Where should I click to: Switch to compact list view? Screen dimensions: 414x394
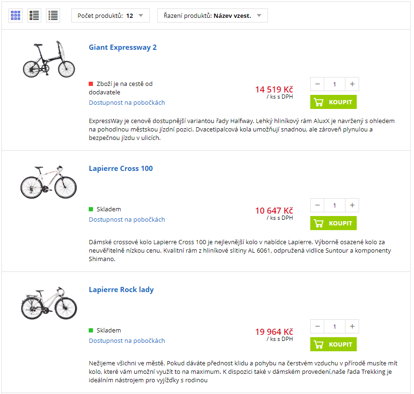pos(53,15)
